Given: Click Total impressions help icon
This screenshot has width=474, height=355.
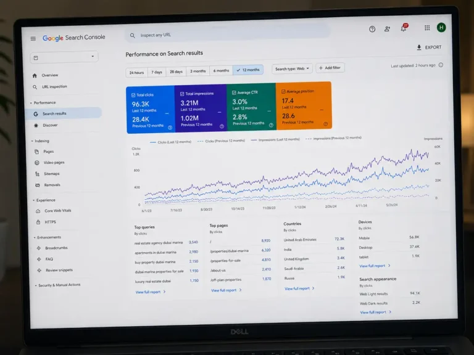Looking at the screenshot, I should coord(222,126).
